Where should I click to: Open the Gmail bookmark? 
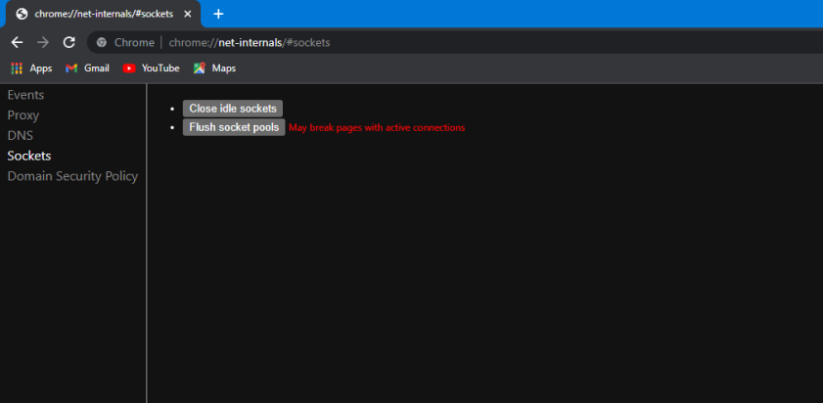(87, 68)
